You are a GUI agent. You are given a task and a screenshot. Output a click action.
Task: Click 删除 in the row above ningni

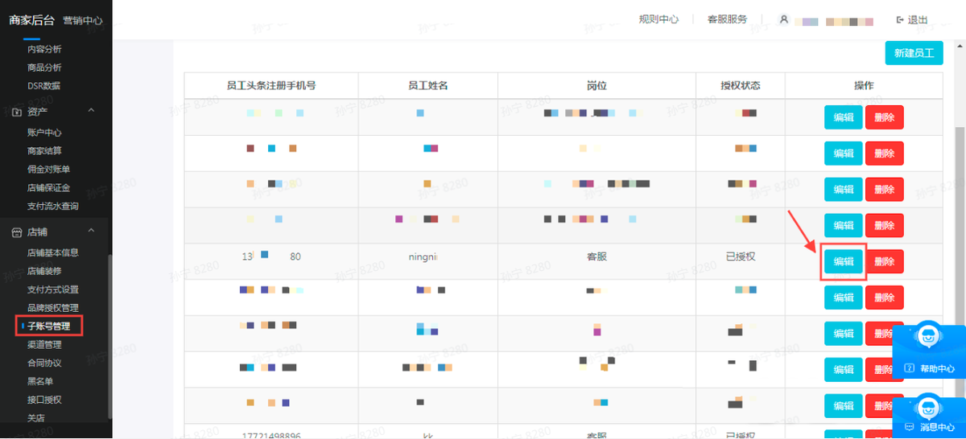click(x=884, y=226)
